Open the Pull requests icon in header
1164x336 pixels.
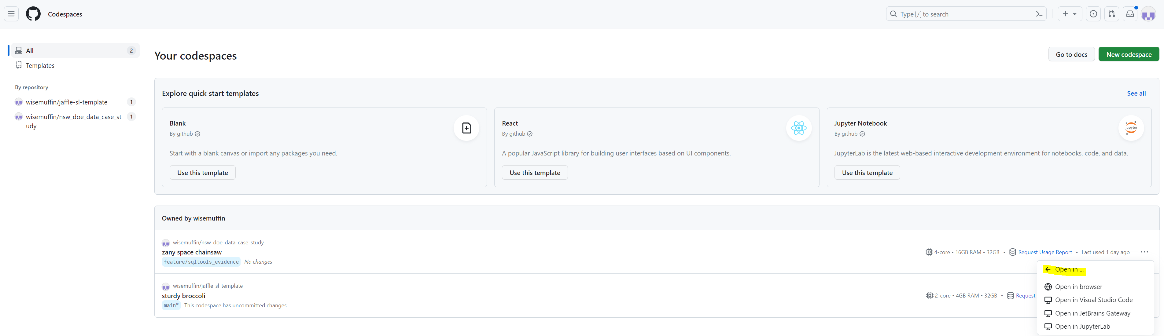coord(1112,14)
